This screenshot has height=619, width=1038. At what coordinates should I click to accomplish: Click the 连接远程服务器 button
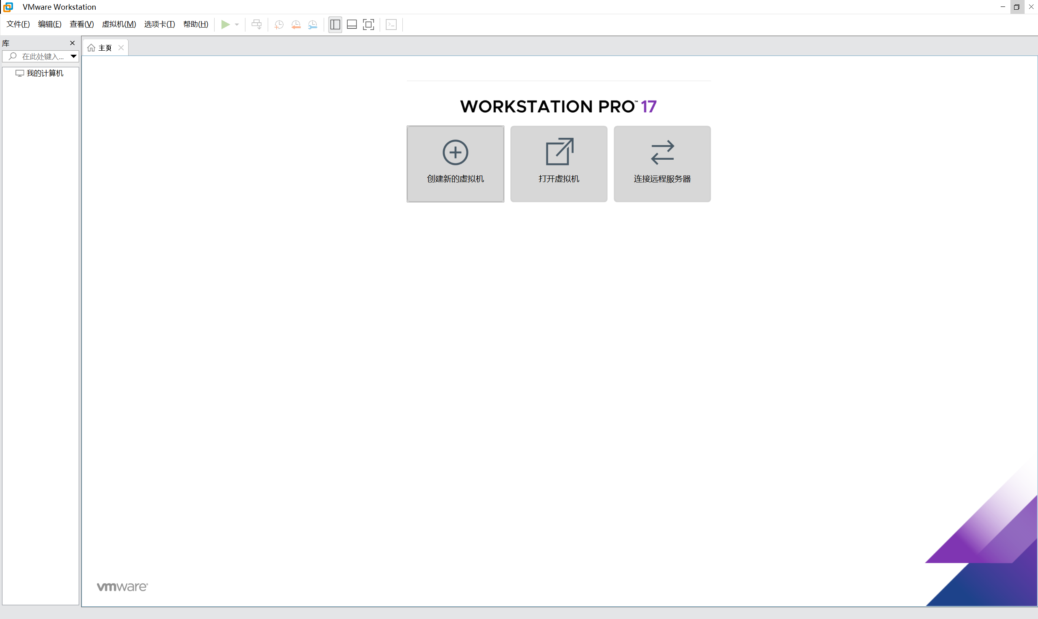(x=662, y=164)
